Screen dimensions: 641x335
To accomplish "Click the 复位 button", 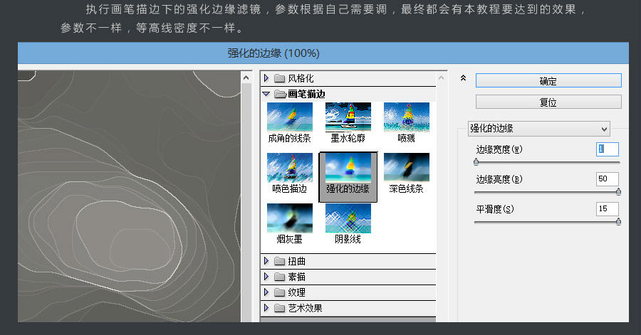I will click(x=548, y=102).
